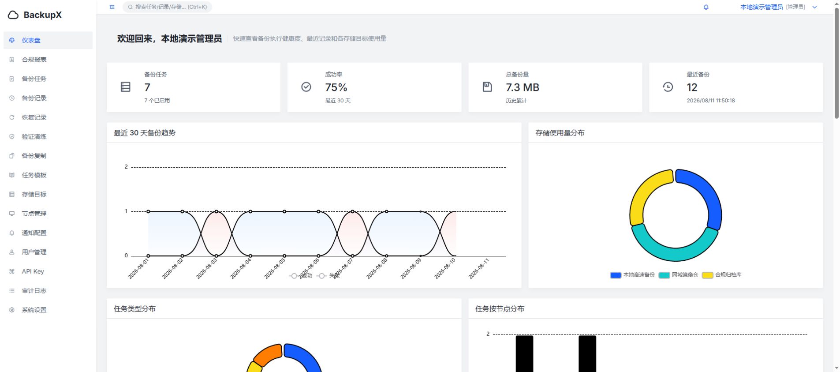The height and width of the screenshot is (372, 840).
Task: Click the 最近 30 天备份趋势 panel title
Action: [145, 133]
